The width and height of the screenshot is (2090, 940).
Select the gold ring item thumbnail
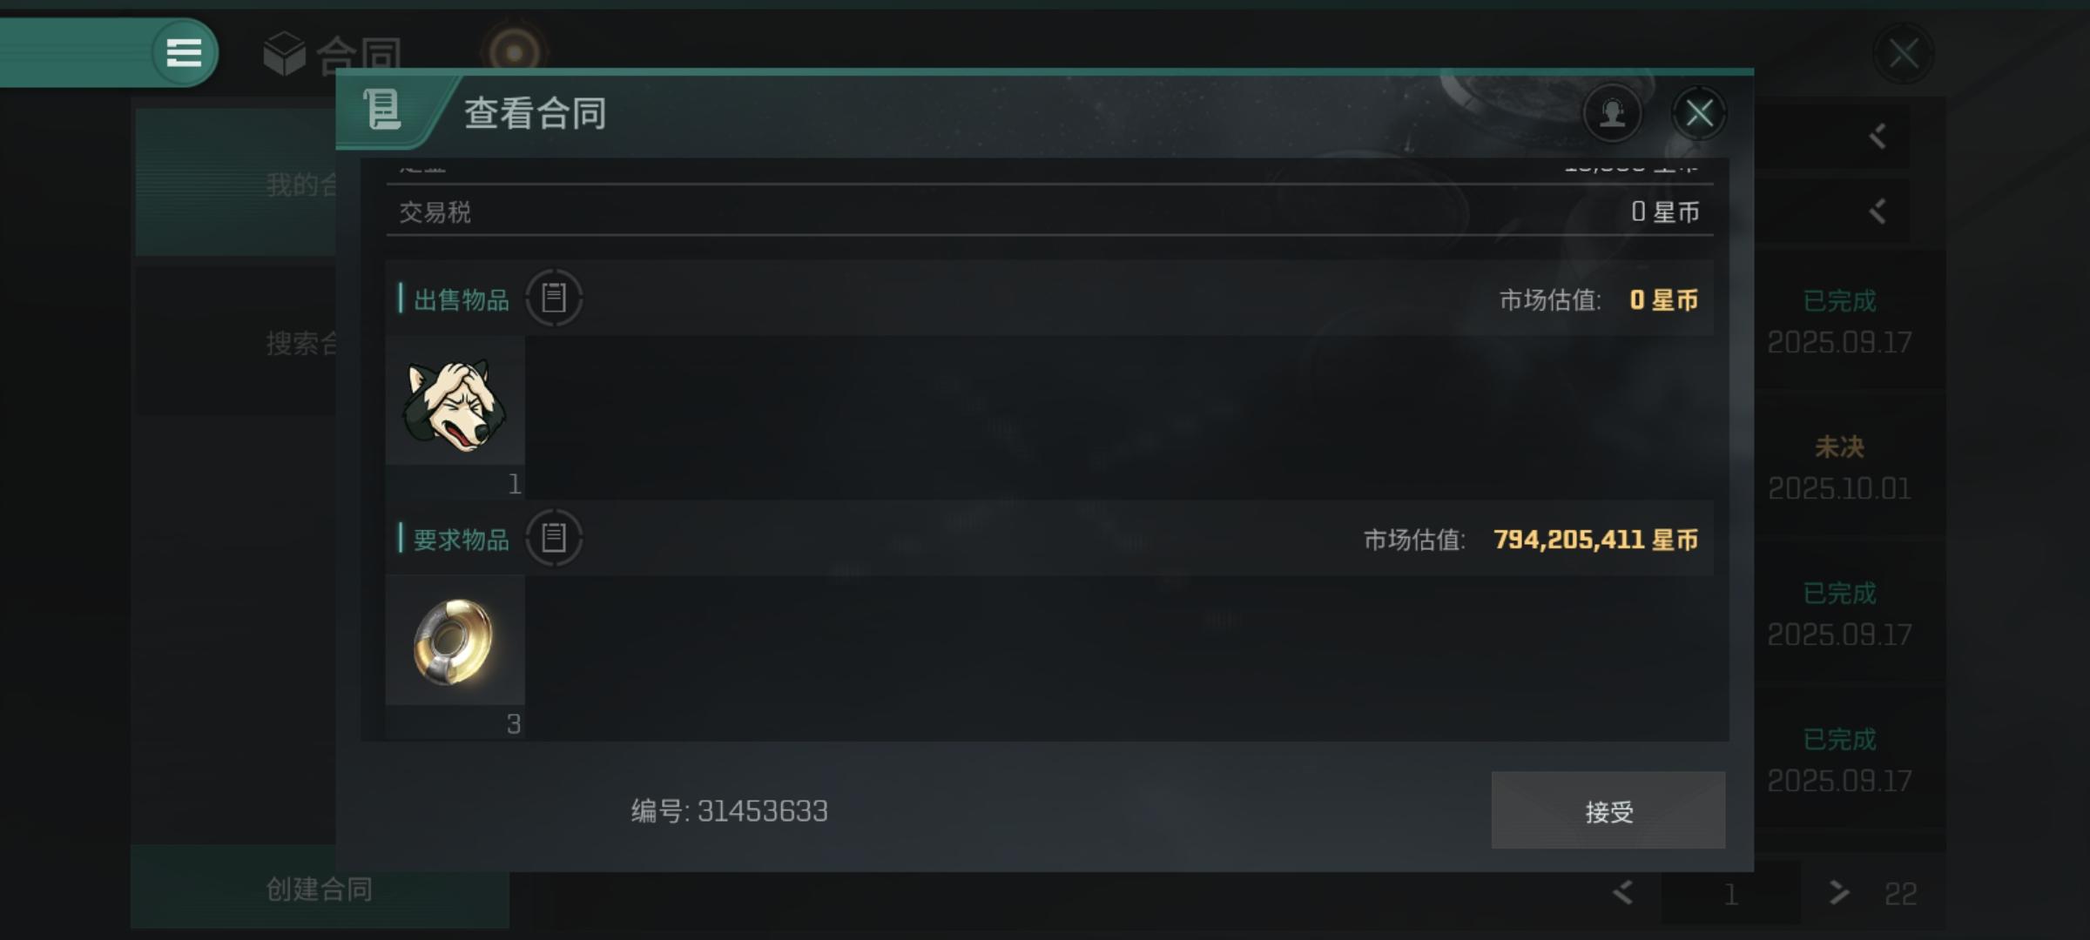(455, 641)
